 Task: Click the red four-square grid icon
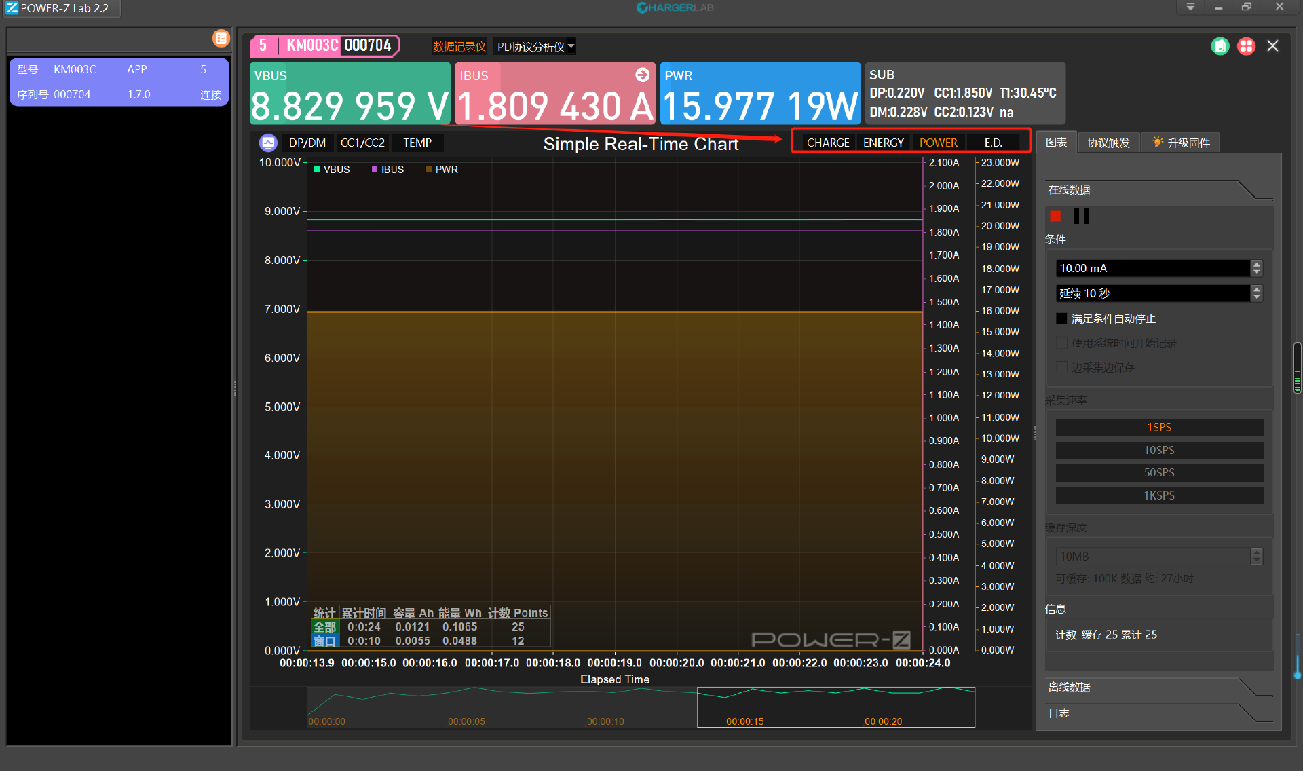[x=1246, y=46]
